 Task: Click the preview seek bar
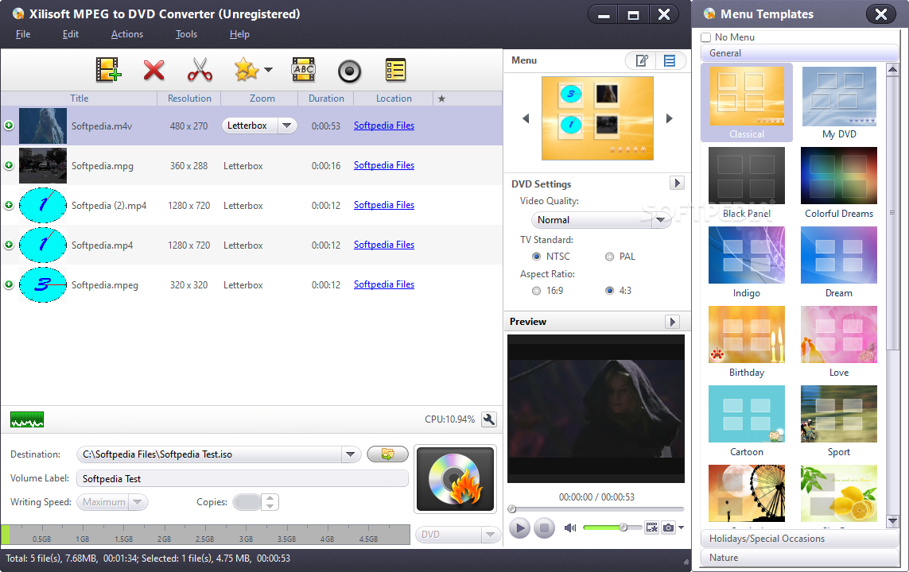[x=596, y=509]
